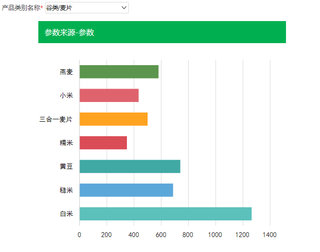Viewport: 320px width, 252px height.
Task: Click the 燕麦 axis label
Action: point(66,72)
